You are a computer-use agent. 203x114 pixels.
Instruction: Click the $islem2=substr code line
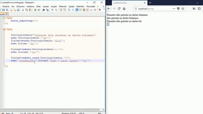click(x=37, y=49)
